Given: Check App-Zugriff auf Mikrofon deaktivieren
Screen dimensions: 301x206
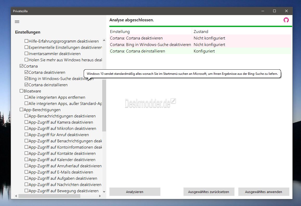Looking at the screenshot, I should pos(27,128).
